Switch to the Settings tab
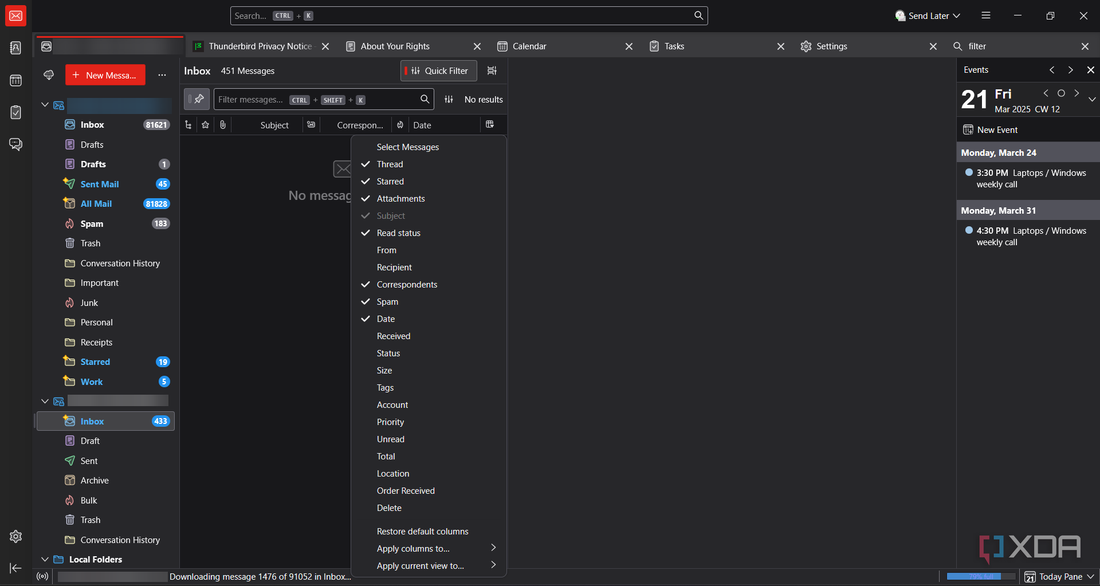 click(869, 46)
